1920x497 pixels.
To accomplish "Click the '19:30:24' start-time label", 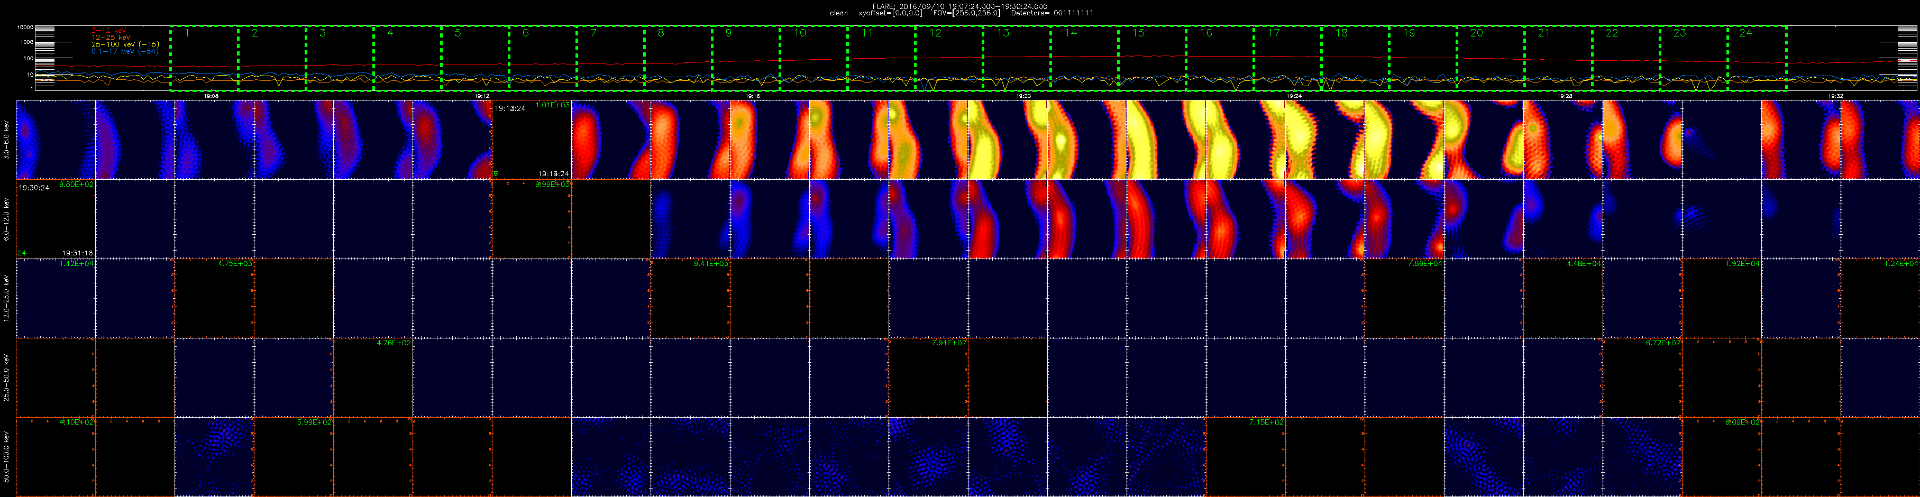I will pos(34,188).
